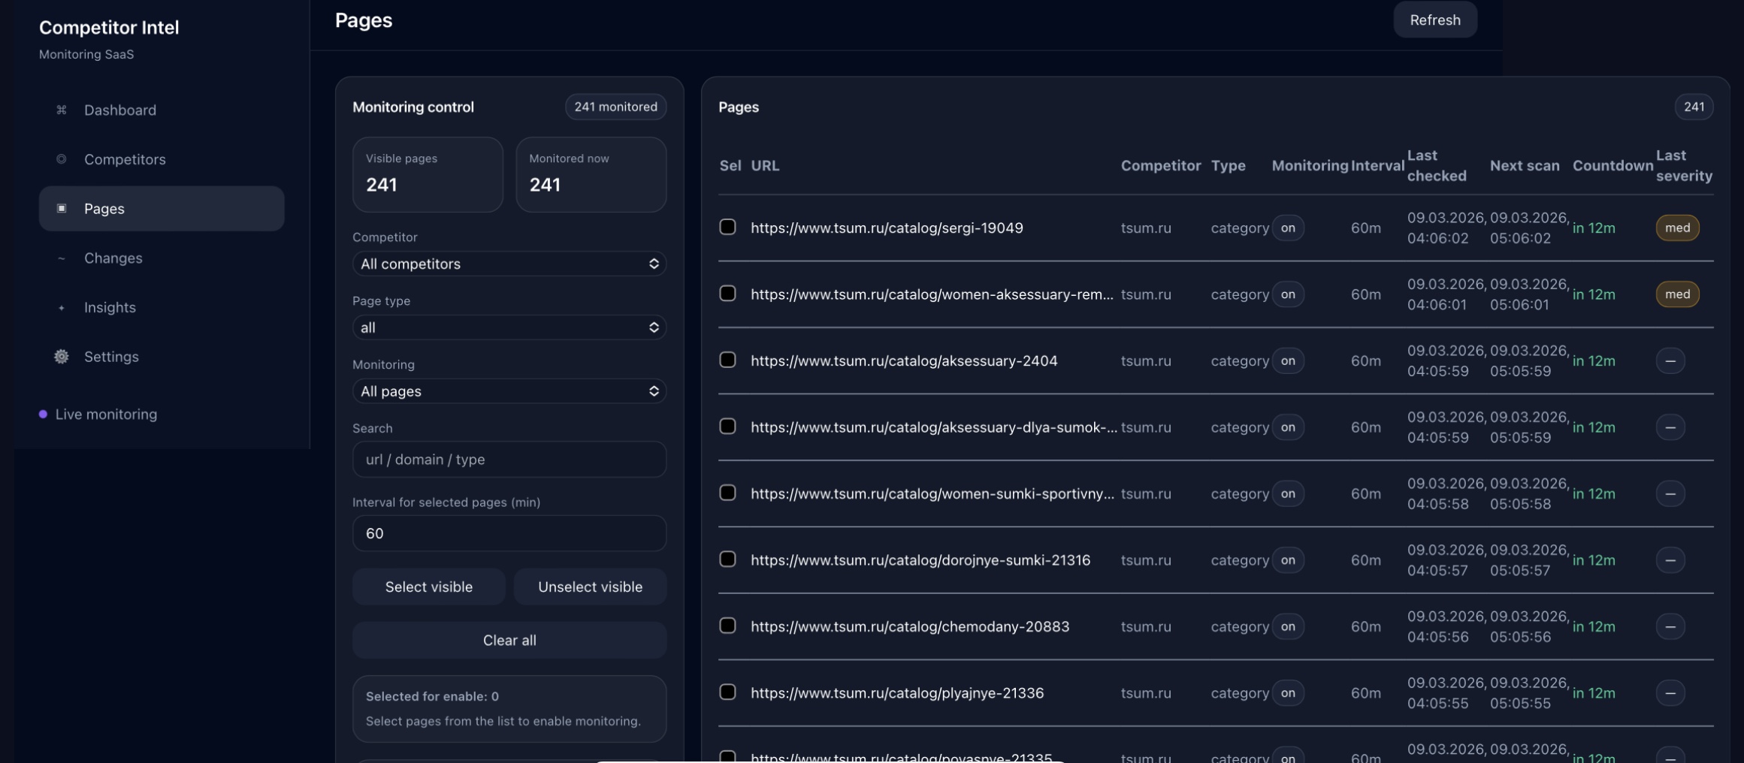Click the purple Live monitoring status dot
The height and width of the screenshot is (763, 1744).
43,415
